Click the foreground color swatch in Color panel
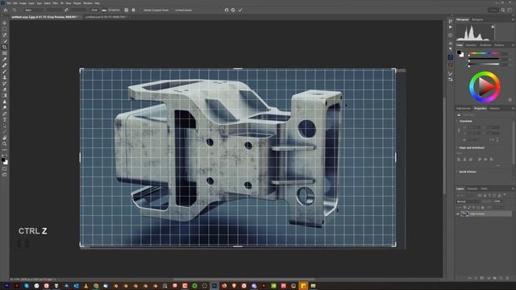This screenshot has width=516, height=290. pyautogui.click(x=459, y=52)
